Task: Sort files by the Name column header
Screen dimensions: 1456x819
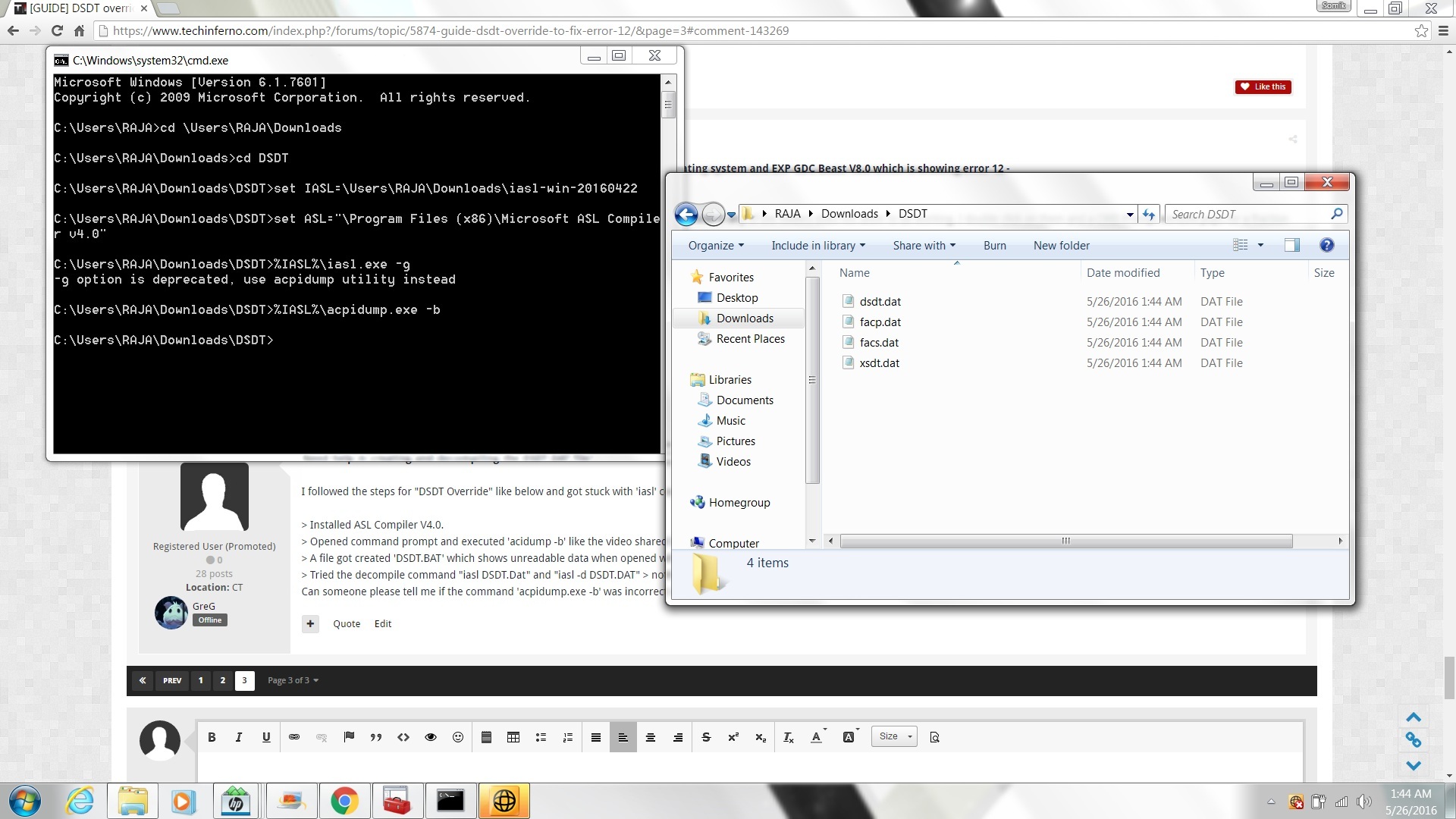Action: point(957,273)
